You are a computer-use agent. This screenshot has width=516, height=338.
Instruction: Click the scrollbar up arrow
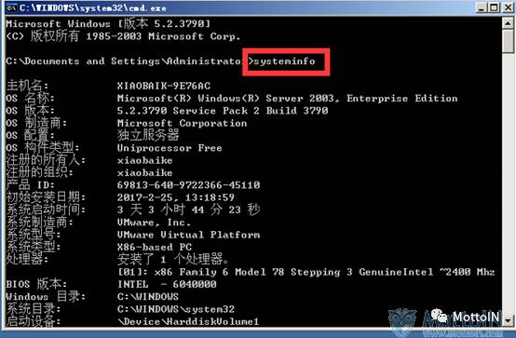508,23
